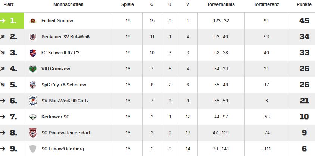The height and width of the screenshot is (156, 315).
Task: Select the VfB Gramzow team name
Action: pyautogui.click(x=56, y=69)
